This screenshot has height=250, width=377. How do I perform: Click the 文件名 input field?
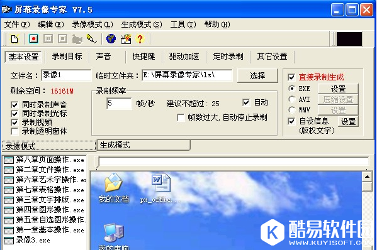66,75
